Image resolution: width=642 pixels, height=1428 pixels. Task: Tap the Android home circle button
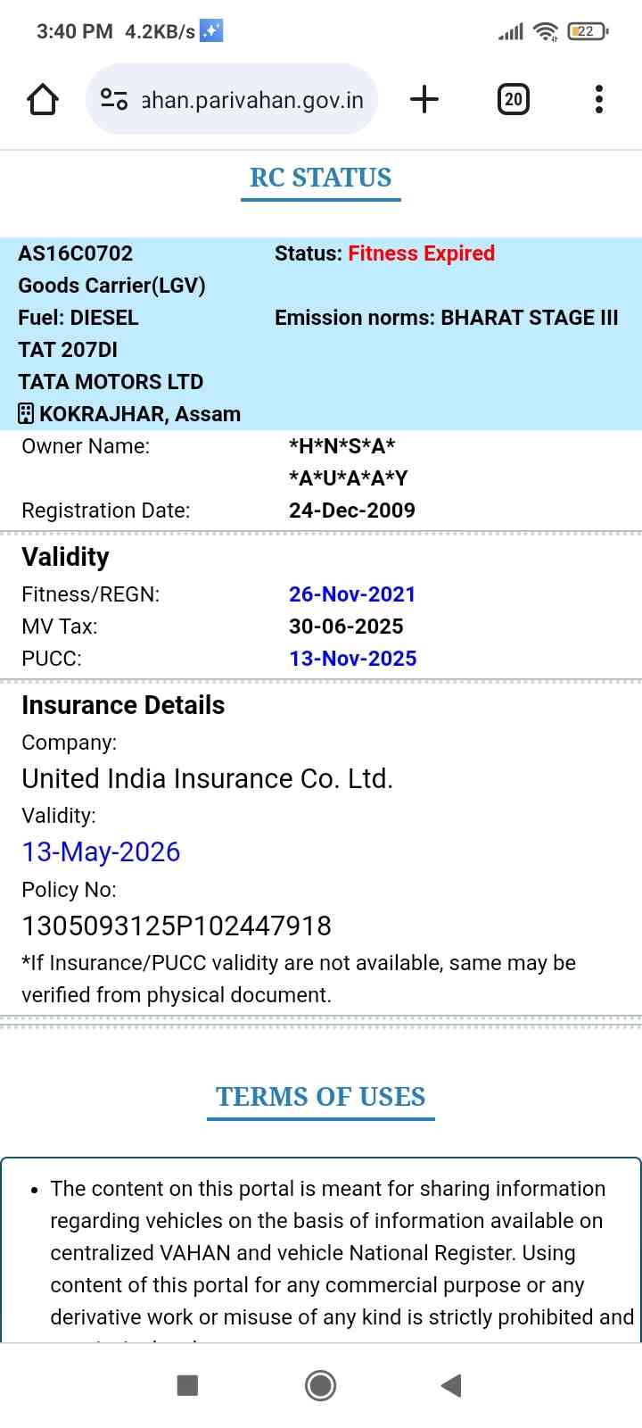(x=321, y=1385)
